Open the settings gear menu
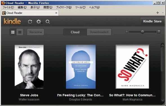The width and height of the screenshot is (166, 106). pyautogui.click(x=39, y=22)
